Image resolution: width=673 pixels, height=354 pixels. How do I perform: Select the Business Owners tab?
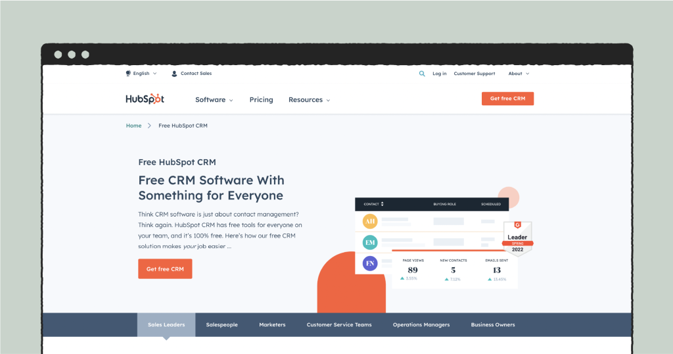pyautogui.click(x=493, y=325)
